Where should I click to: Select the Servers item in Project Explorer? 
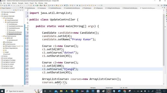(x=5, y=56)
